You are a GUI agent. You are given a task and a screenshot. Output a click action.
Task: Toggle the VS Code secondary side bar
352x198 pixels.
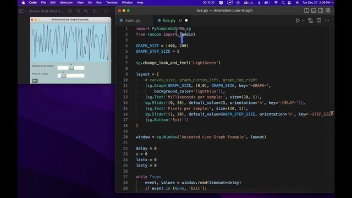pos(321,10)
